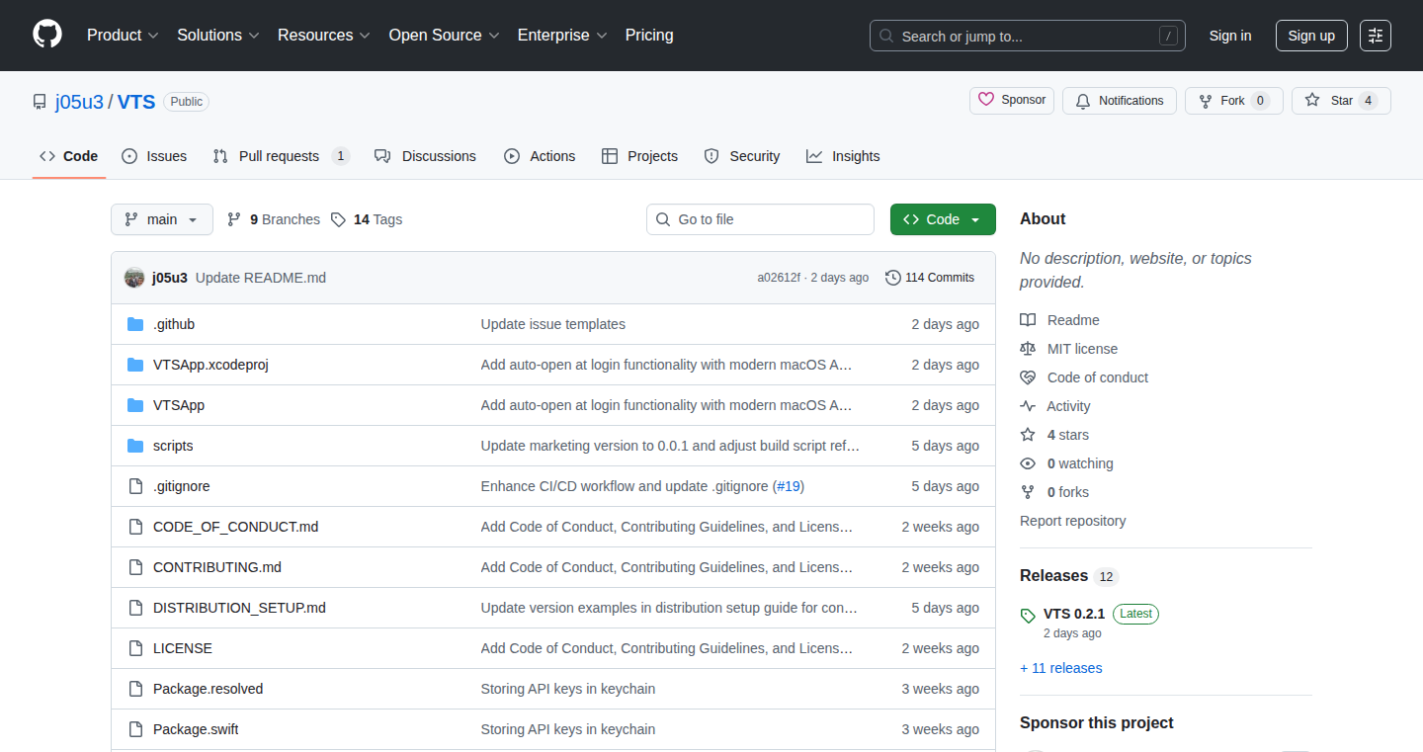The image size is (1423, 752).
Task: Switch to the Issues tab
Action: pos(154,156)
